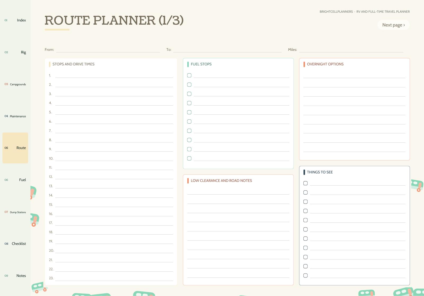This screenshot has width=424, height=296.
Task: Tick the first Things To See checkbox
Action: [306, 183]
